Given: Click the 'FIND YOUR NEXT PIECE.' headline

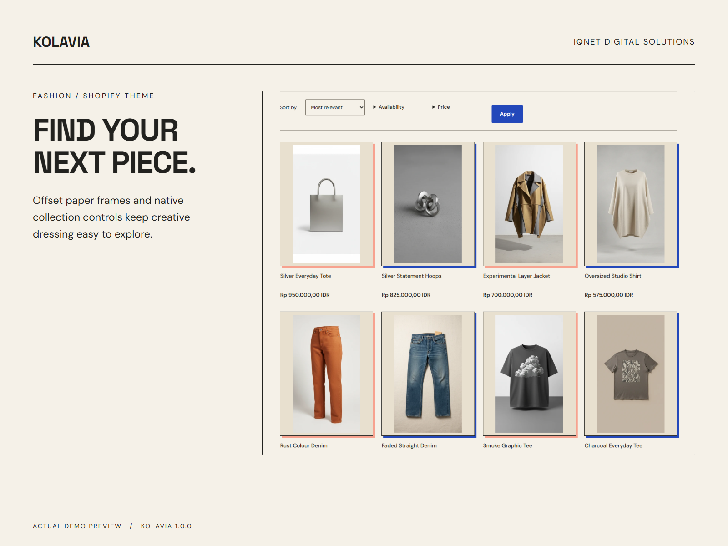Looking at the screenshot, I should click(114, 146).
